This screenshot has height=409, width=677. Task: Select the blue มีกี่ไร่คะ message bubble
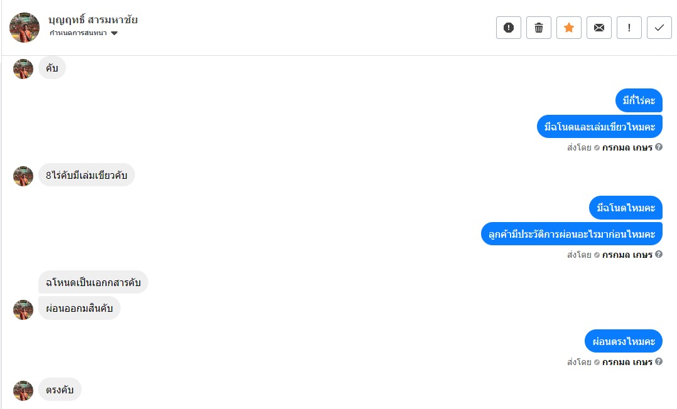click(x=639, y=100)
